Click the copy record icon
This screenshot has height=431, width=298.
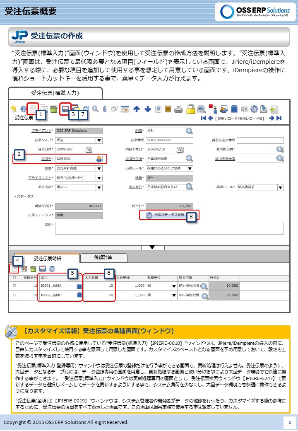tap(44, 109)
